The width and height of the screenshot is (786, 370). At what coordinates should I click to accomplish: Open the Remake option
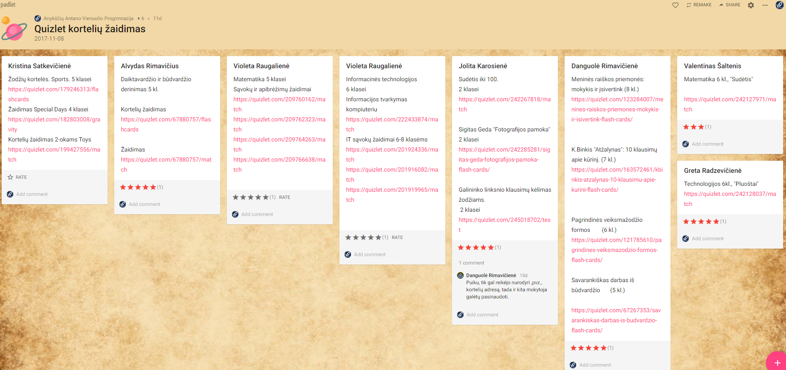pyautogui.click(x=699, y=5)
